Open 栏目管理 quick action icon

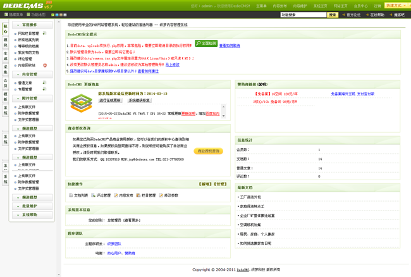coord(138,195)
